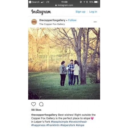Viewport: 128px width, 128px height.
Task: Tap the outdoor elopement photo
Action: 64,63
